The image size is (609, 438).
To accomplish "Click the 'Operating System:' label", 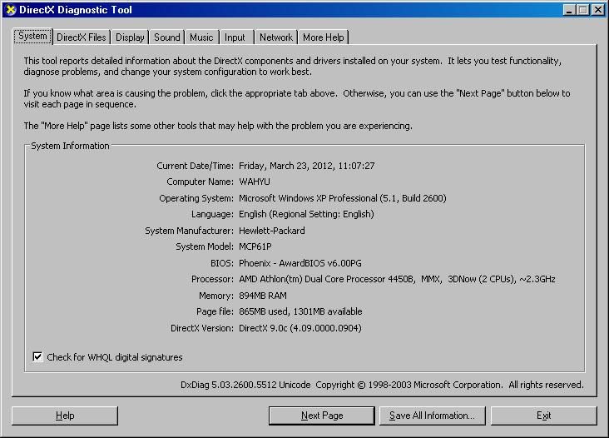I will (x=196, y=198).
